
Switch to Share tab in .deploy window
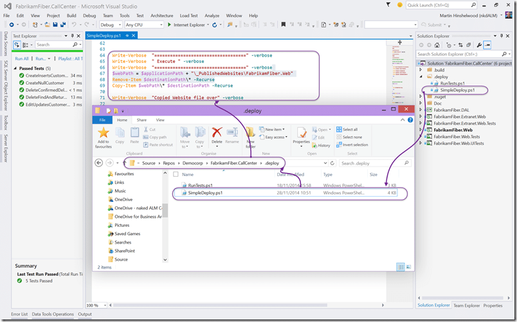click(141, 120)
